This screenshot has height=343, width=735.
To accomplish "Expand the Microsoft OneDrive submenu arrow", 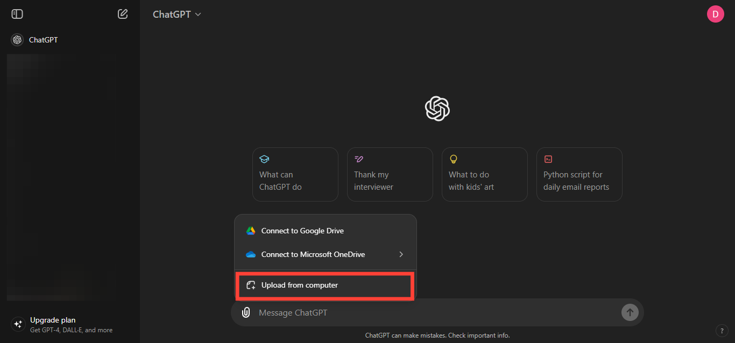I will tap(401, 254).
